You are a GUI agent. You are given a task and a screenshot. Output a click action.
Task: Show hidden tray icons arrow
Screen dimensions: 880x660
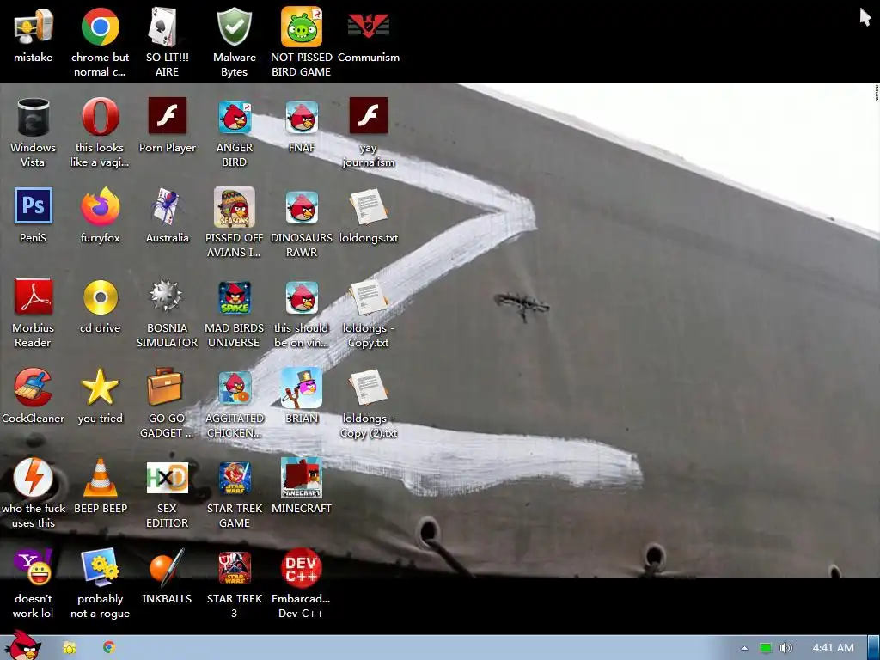[744, 648]
